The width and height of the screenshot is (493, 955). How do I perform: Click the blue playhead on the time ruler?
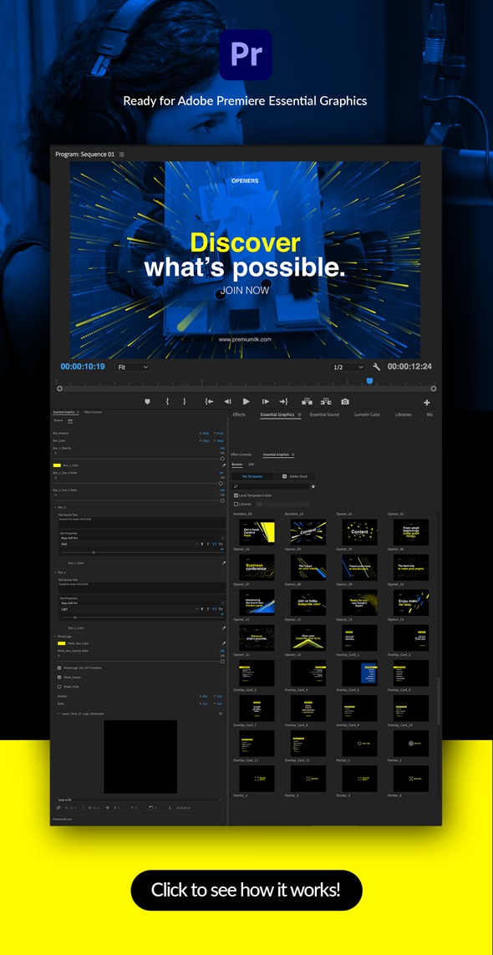[x=369, y=381]
